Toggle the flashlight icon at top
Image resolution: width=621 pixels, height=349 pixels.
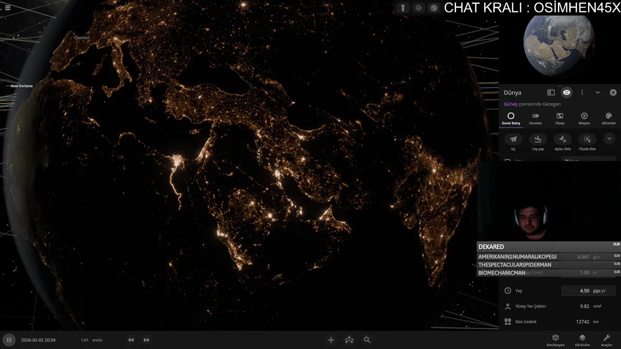tap(403, 8)
